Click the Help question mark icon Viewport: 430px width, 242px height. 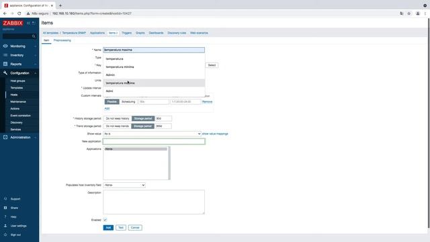tap(5, 216)
